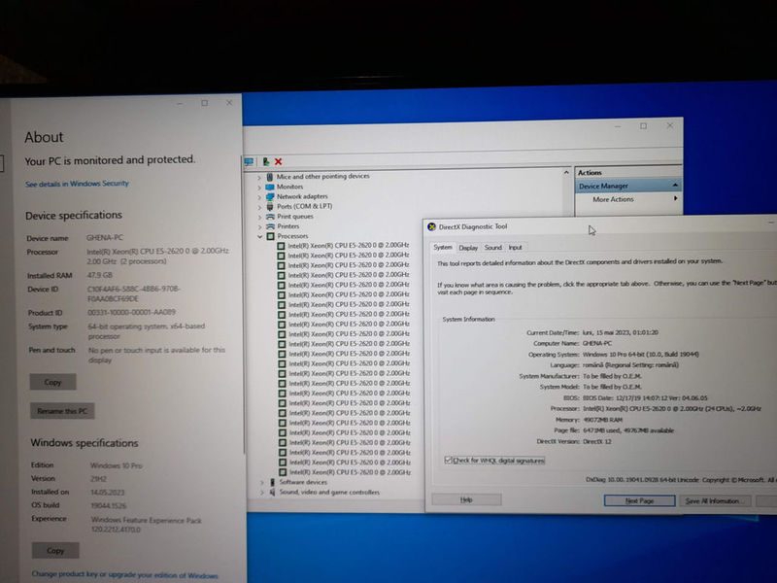This screenshot has height=583, width=777.
Task: Select the Monitors category icon
Action: [x=270, y=187]
